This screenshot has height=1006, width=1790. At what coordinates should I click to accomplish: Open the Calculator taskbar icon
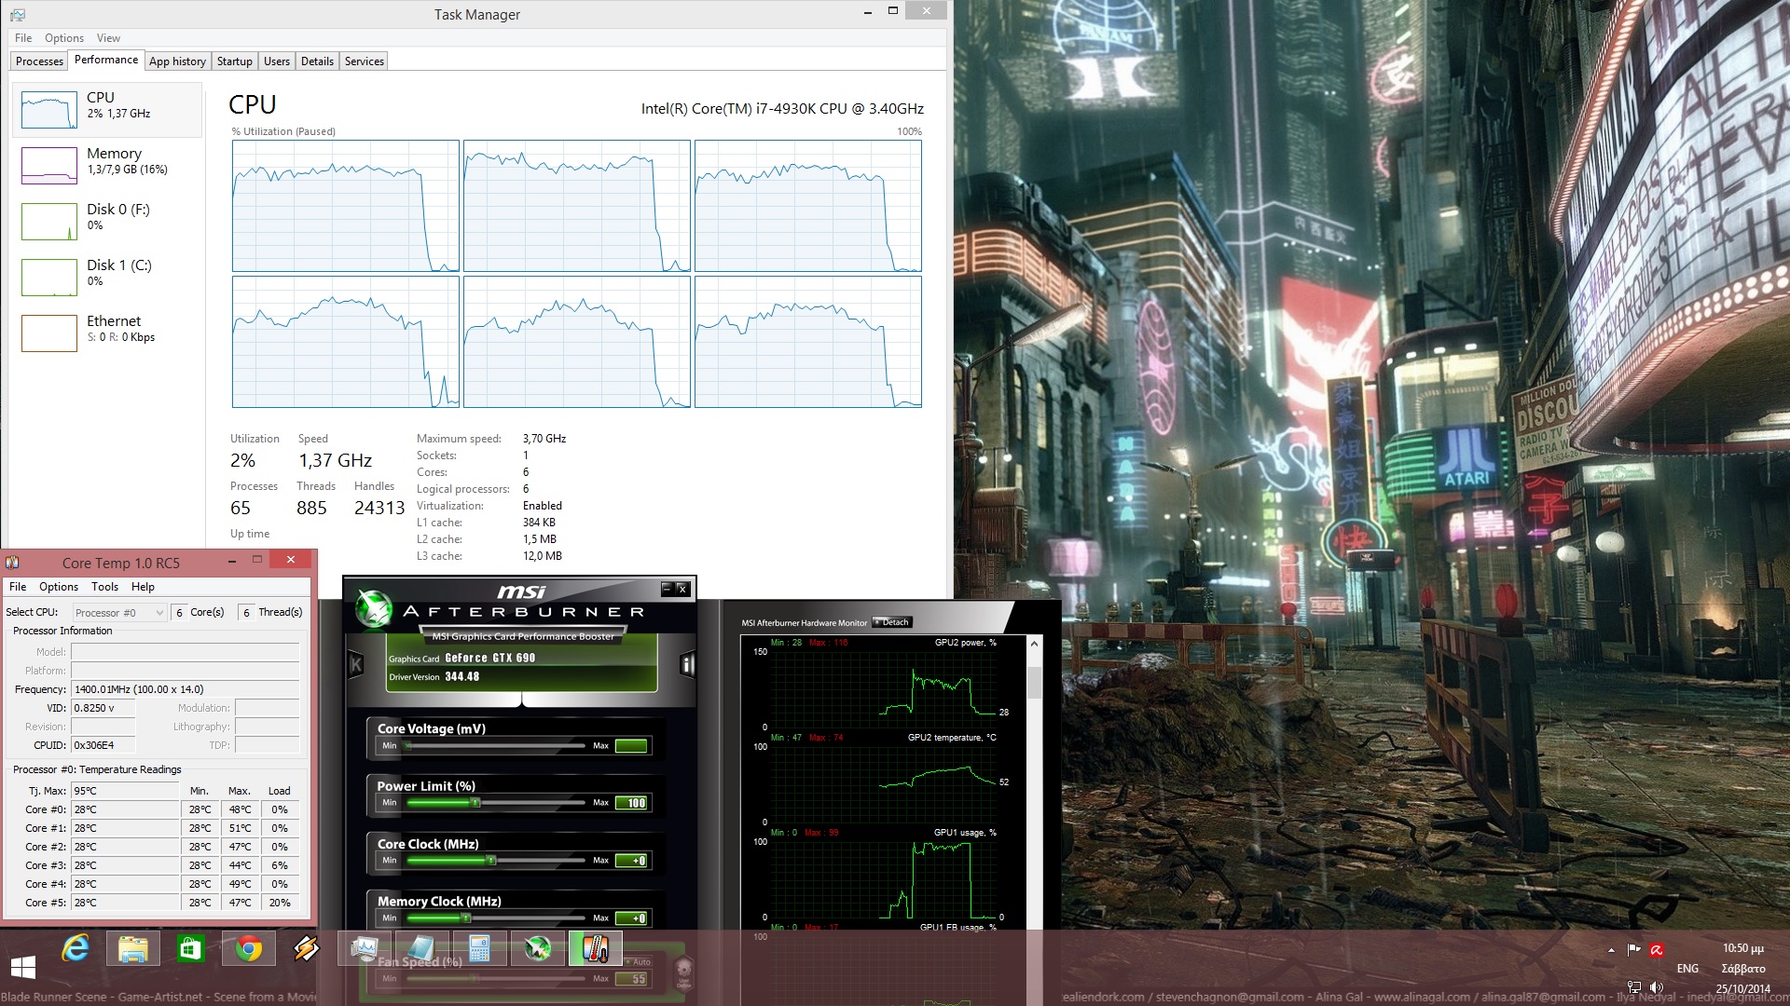point(479,949)
